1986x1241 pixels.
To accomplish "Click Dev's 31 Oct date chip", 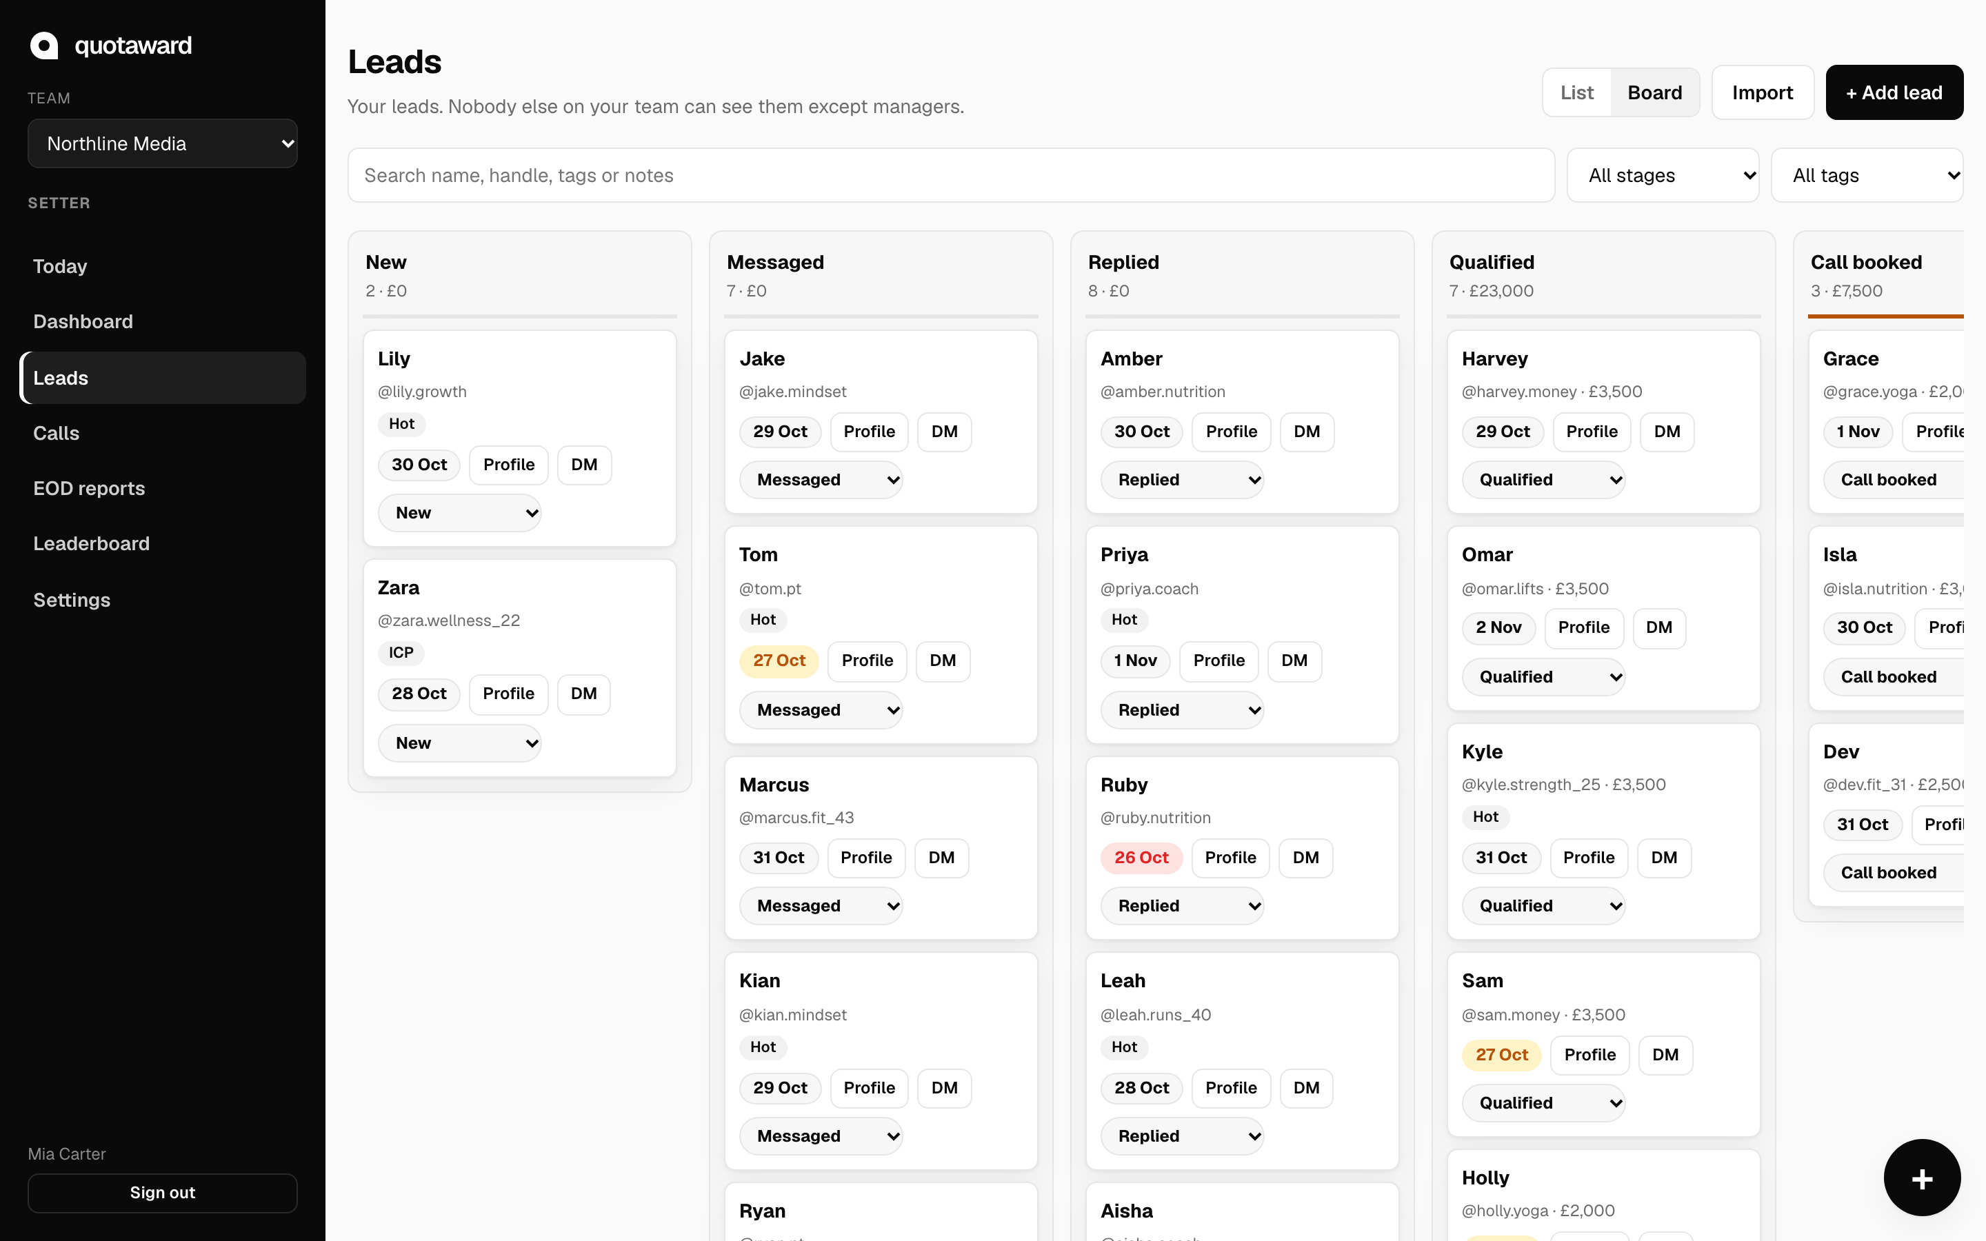I will (1862, 825).
